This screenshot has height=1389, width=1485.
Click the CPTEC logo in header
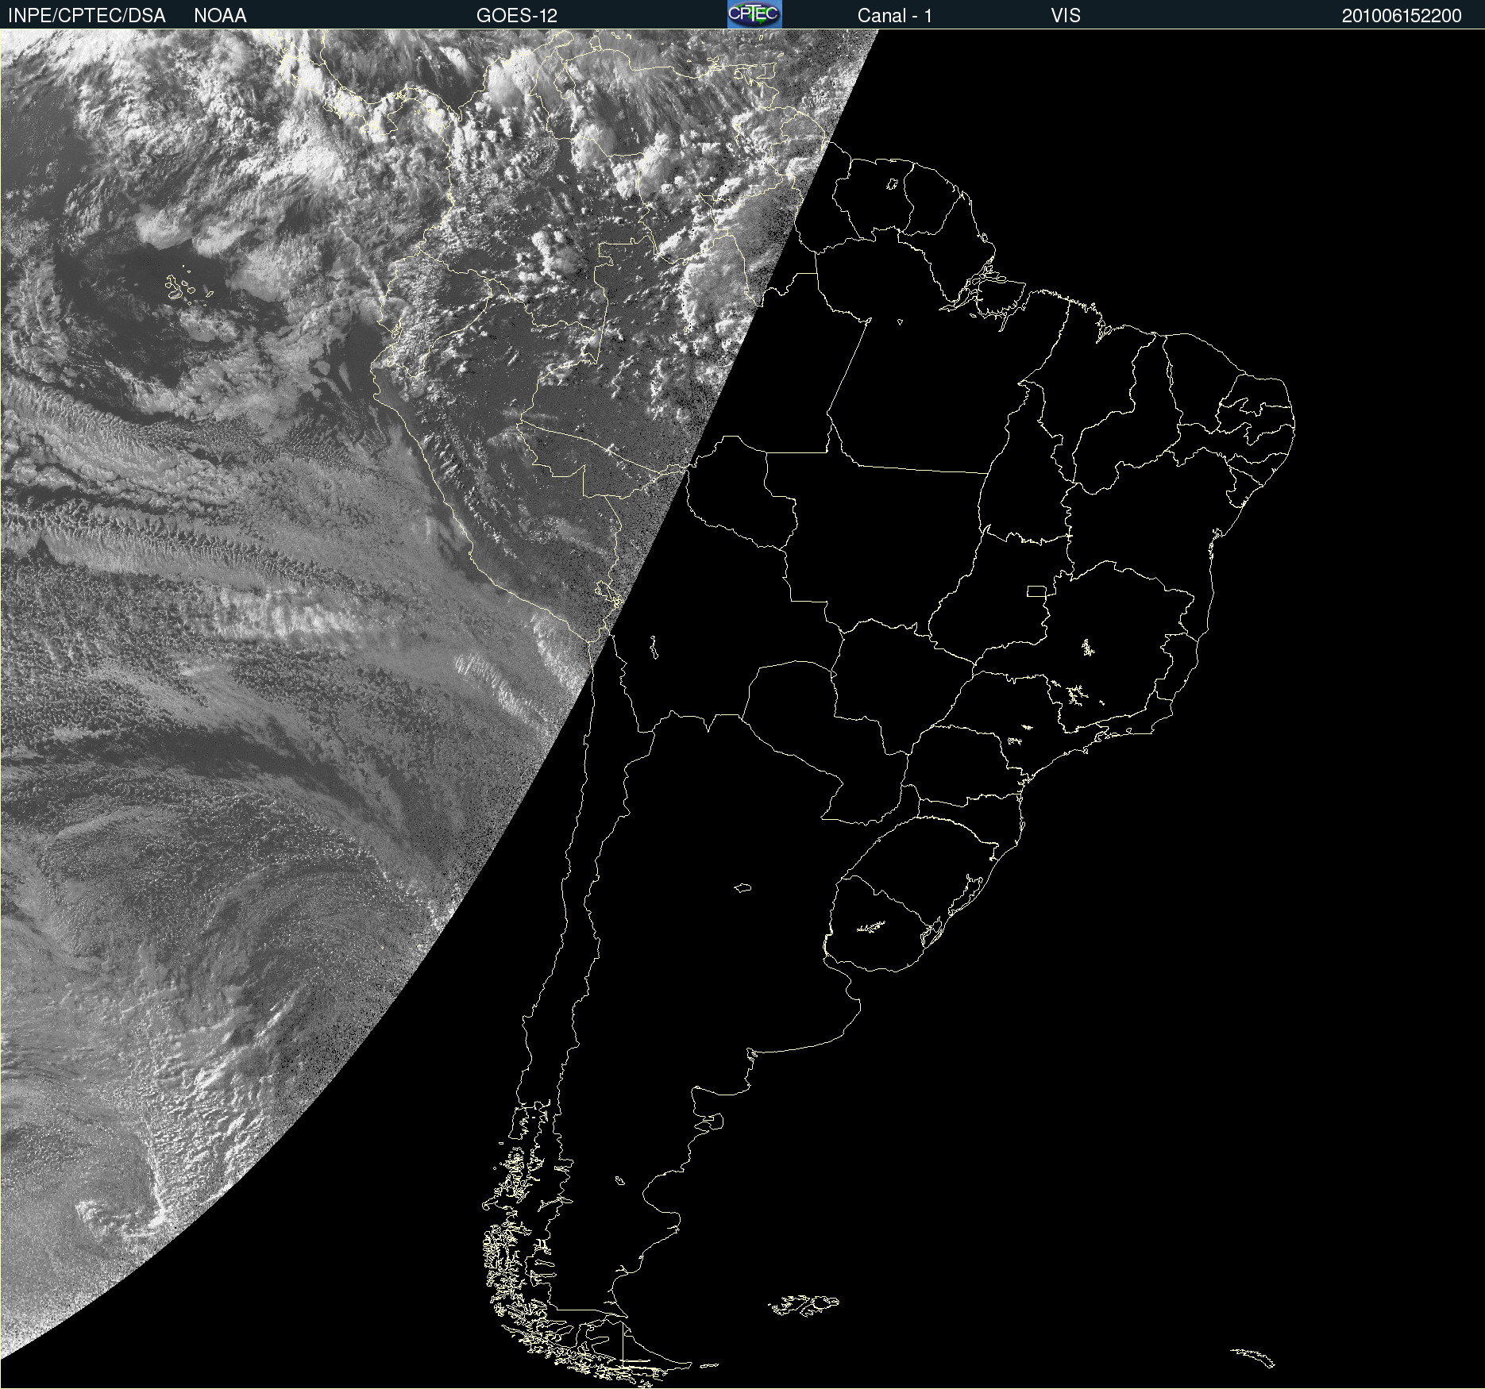point(754,14)
